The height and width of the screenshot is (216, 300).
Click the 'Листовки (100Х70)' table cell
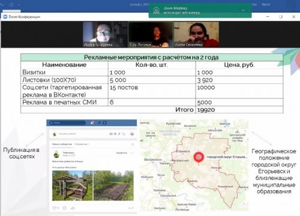[x=65, y=80]
